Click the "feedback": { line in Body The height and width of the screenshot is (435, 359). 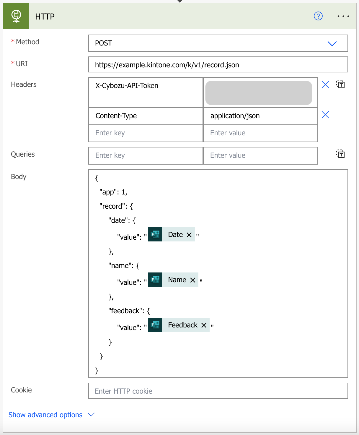(x=129, y=311)
